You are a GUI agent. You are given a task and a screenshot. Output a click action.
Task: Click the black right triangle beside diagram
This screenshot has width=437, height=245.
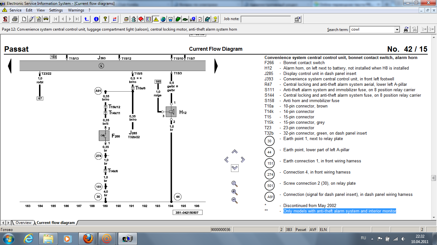click(x=216, y=66)
